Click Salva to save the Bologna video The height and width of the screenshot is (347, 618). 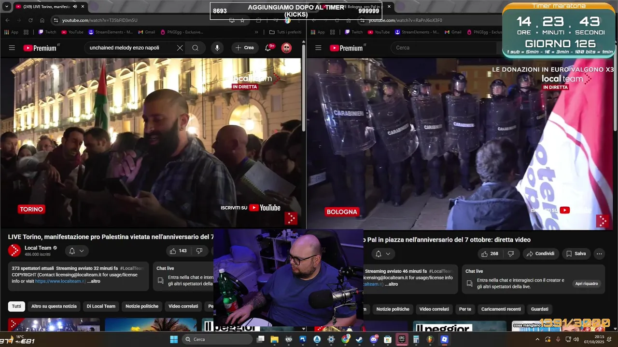click(576, 254)
